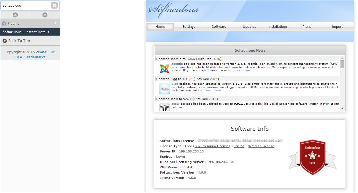Viewport: 358px width, 193px height.
Task: Open the Software tab
Action: 219,27
